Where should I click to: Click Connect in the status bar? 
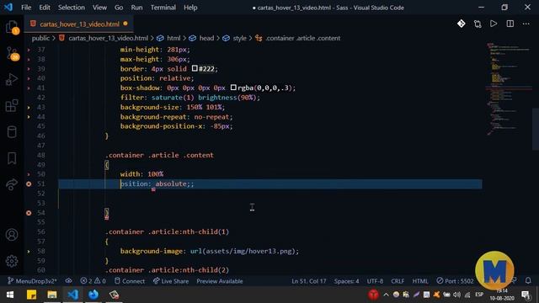click(130, 281)
